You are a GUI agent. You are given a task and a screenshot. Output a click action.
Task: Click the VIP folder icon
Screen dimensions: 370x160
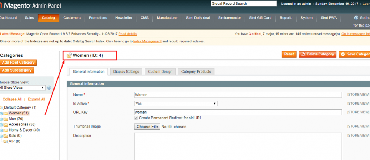tap(6, 142)
